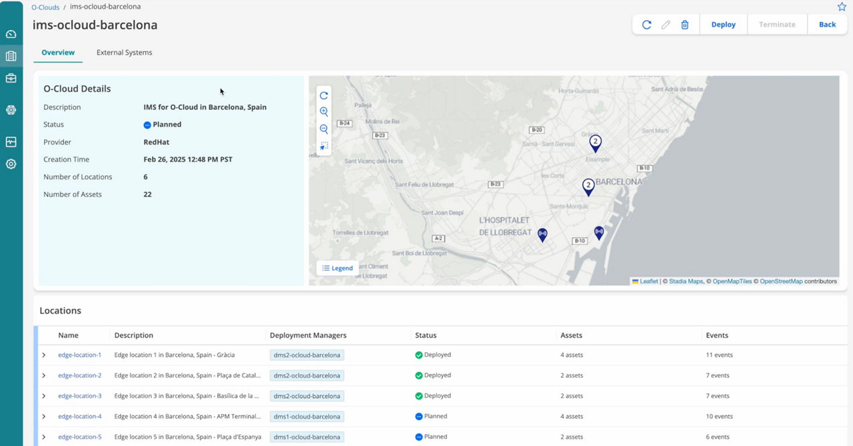Select the Overview tab
Screen dimensions: 853x446
58,52
